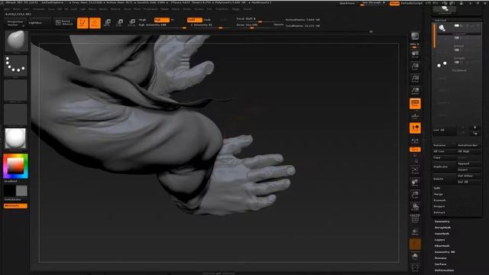Click the QuickSave button
This screenshot has height=275, width=489.
point(347,3)
